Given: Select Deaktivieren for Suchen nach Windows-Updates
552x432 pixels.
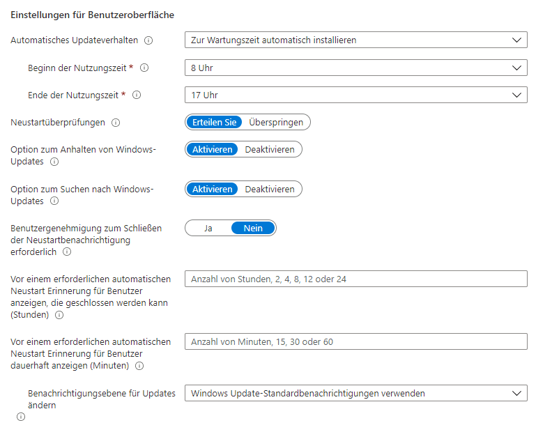Looking at the screenshot, I should click(x=269, y=189).
